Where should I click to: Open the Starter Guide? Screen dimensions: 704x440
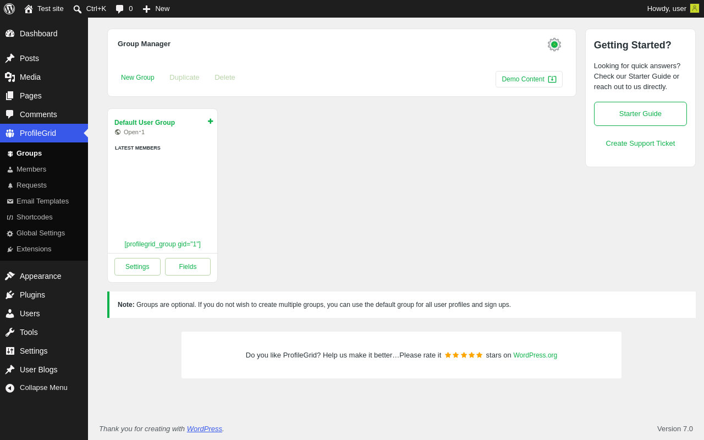pyautogui.click(x=640, y=114)
